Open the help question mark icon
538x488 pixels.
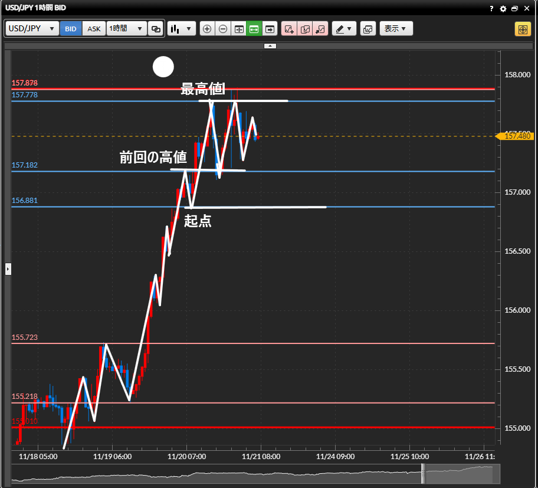coord(491,9)
